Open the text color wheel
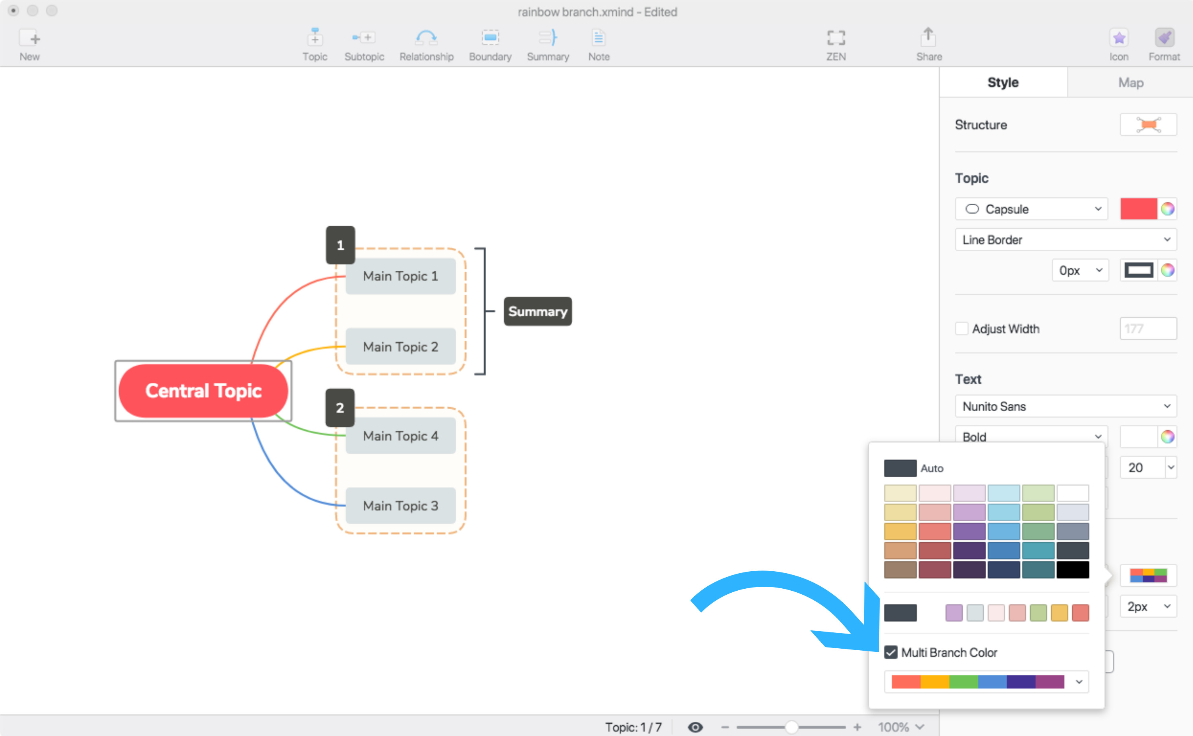 1167,437
